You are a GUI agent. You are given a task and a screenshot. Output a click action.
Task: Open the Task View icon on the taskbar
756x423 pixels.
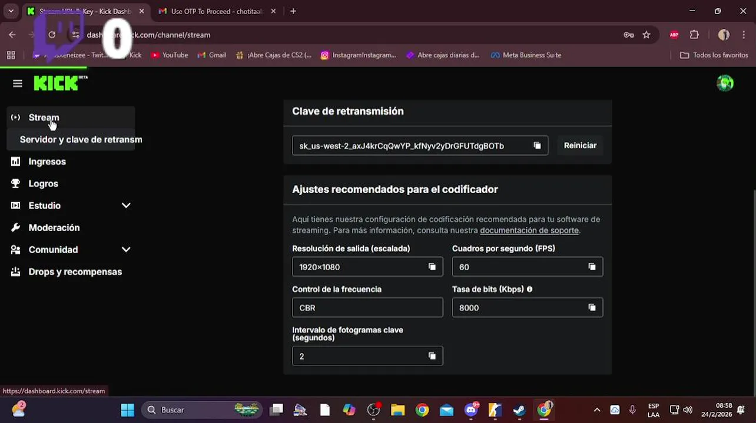[277, 409]
